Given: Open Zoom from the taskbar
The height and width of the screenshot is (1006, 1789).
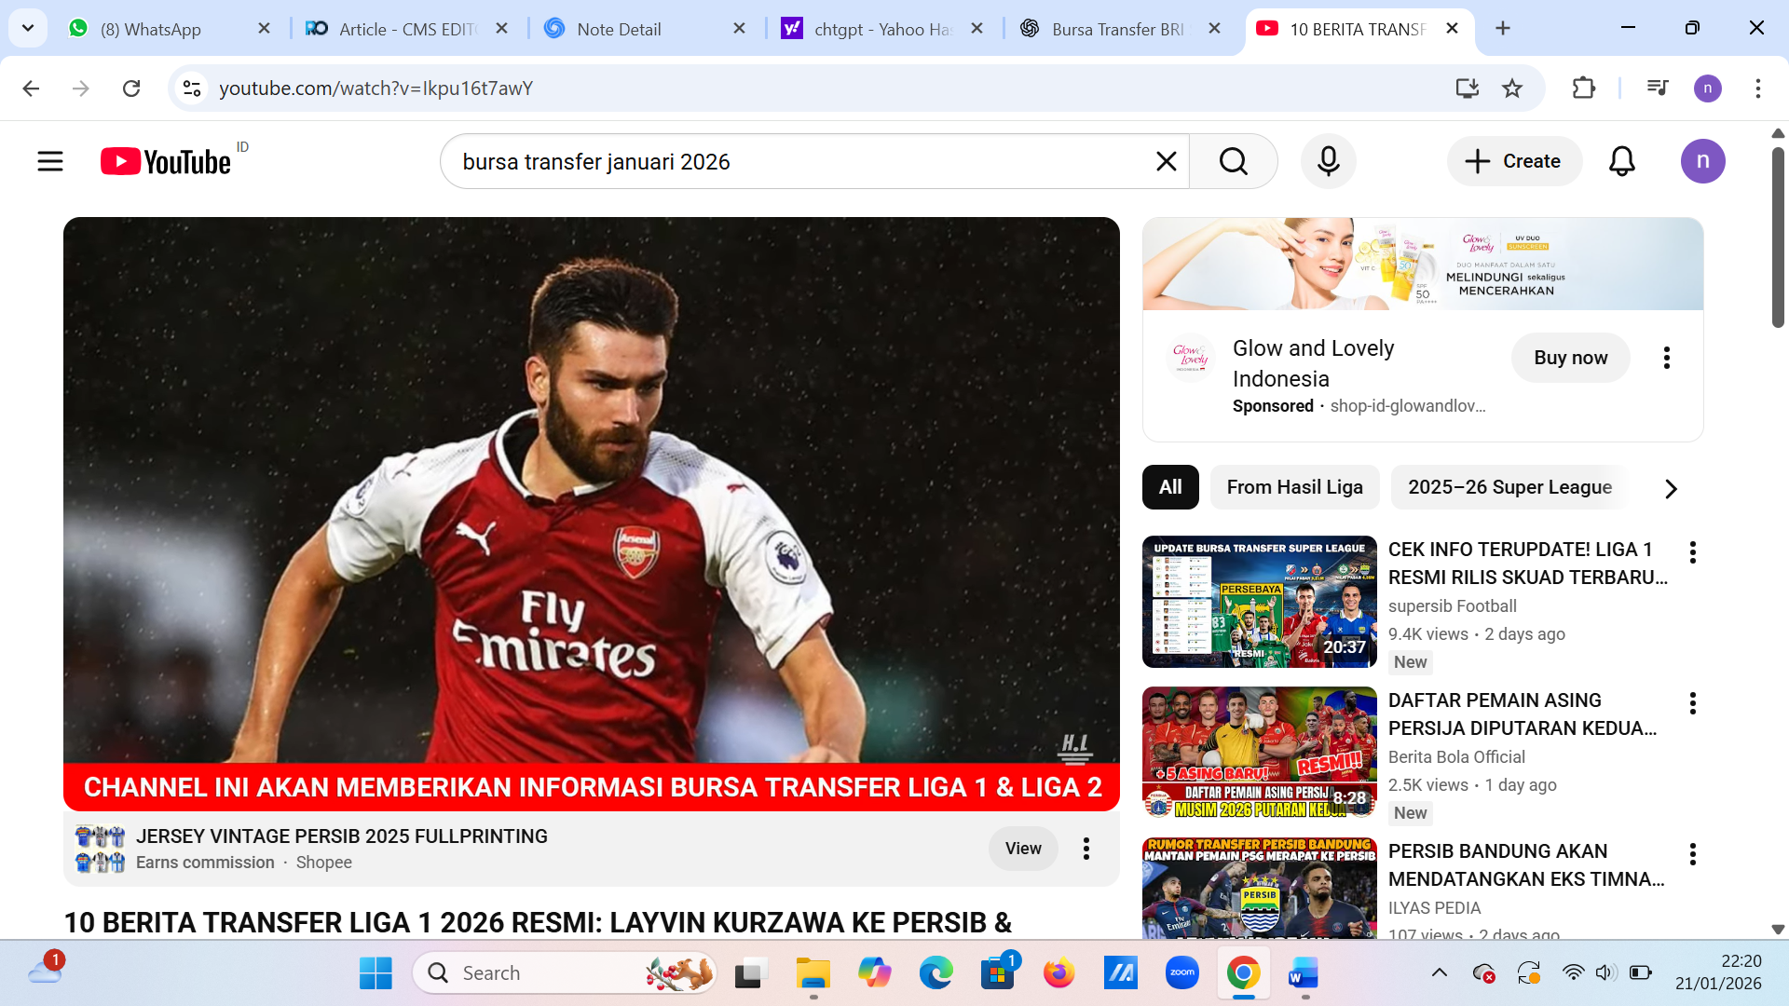Looking at the screenshot, I should (x=1181, y=973).
